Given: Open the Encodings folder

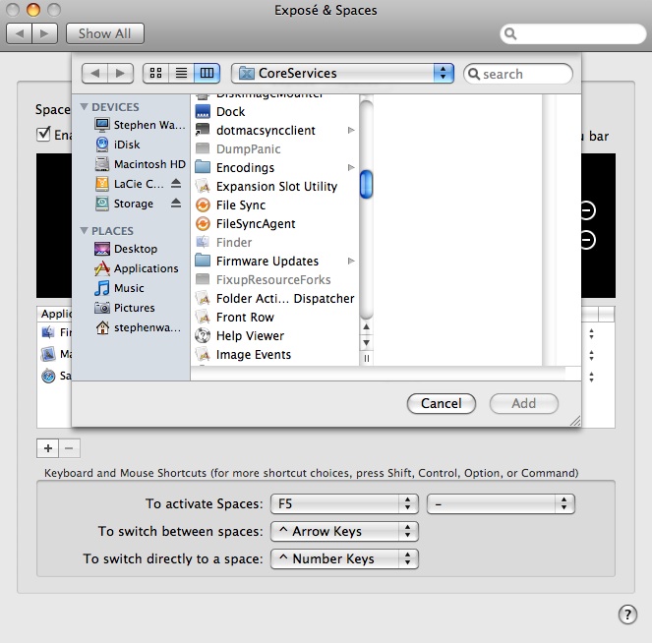Looking at the screenshot, I should (x=275, y=167).
